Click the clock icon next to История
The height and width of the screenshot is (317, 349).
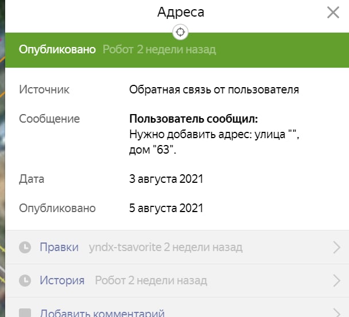click(x=25, y=280)
